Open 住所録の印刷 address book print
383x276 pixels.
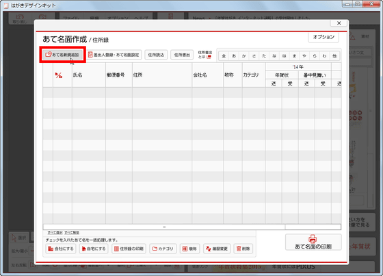click(129, 249)
